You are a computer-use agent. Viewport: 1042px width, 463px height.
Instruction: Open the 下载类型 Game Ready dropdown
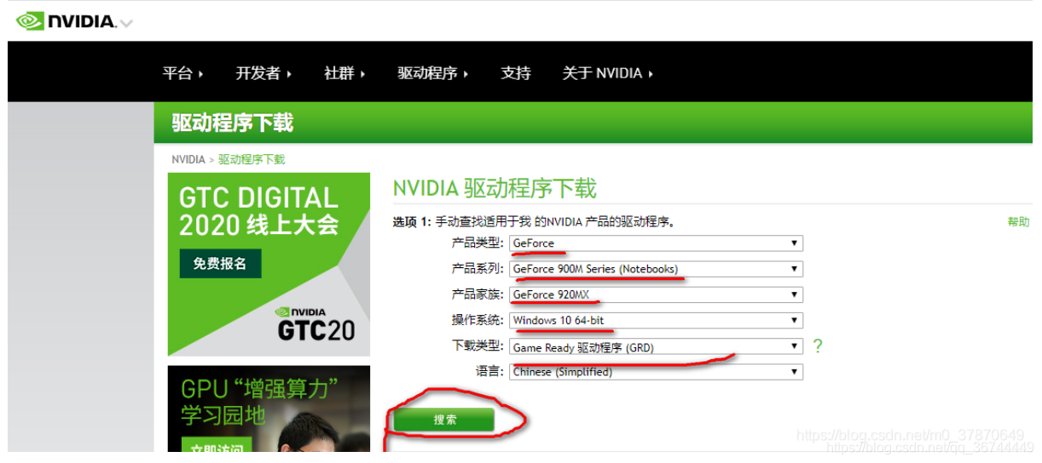[x=657, y=346]
